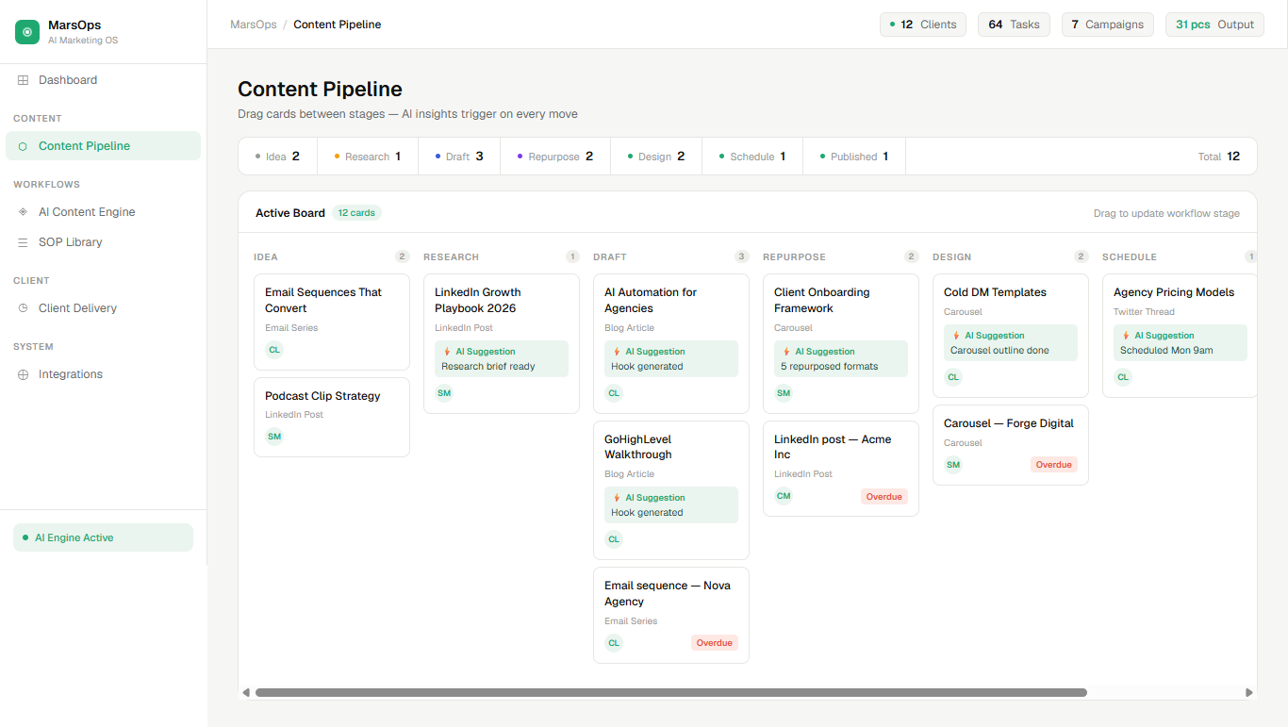Click the 7 Campaigns stat pill
Viewport: 1288px width, 727px height.
pos(1108,25)
